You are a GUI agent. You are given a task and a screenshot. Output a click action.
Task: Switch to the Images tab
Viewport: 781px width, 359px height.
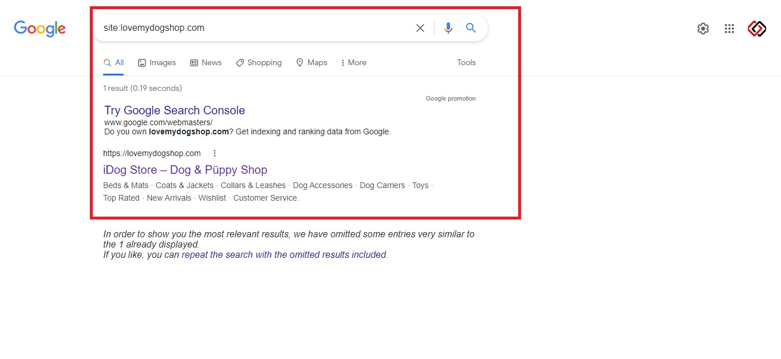tap(157, 63)
